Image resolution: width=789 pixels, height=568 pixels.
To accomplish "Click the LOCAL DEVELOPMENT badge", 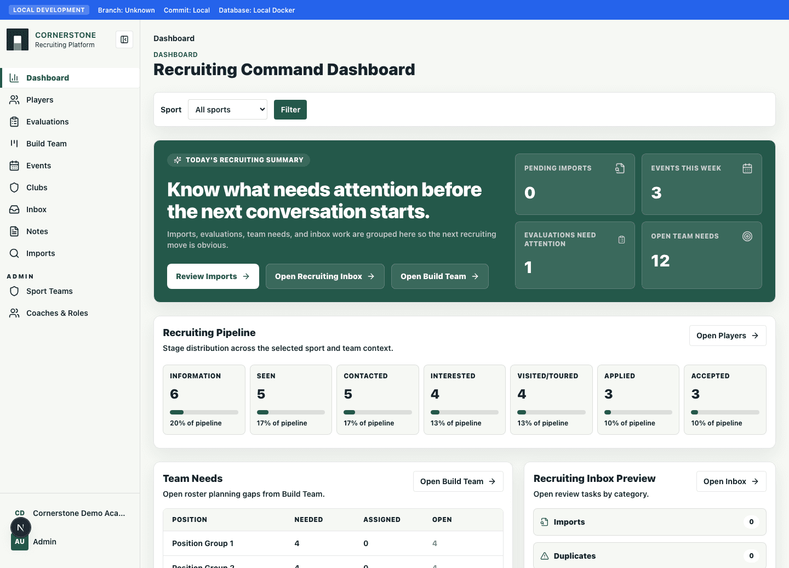I will (49, 10).
